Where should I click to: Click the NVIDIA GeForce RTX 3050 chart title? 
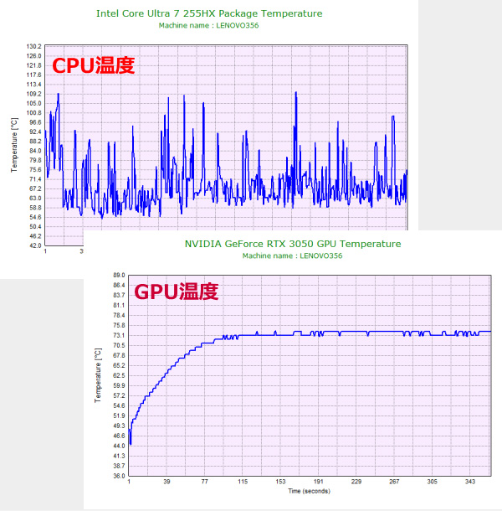point(293,244)
